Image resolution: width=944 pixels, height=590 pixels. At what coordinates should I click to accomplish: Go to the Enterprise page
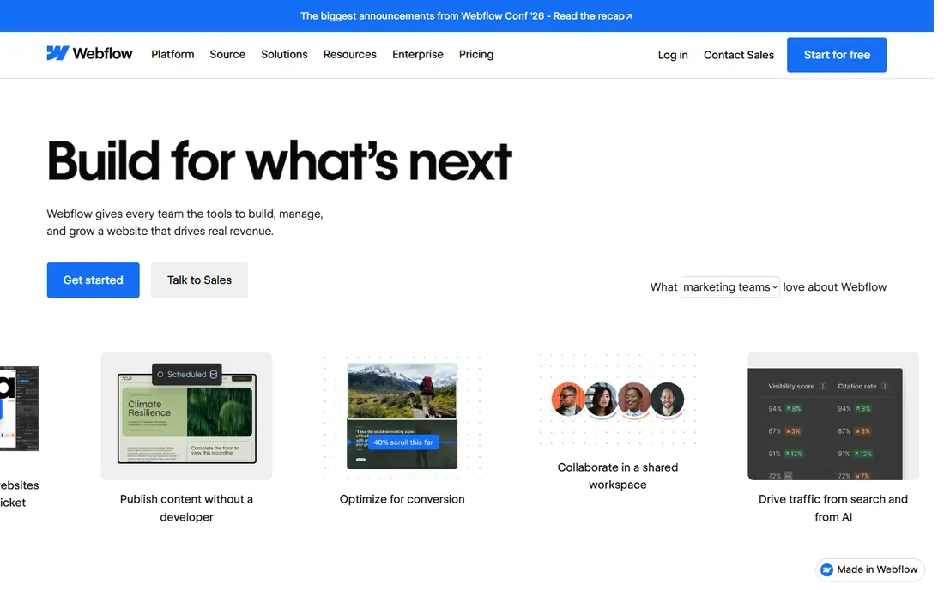click(418, 54)
